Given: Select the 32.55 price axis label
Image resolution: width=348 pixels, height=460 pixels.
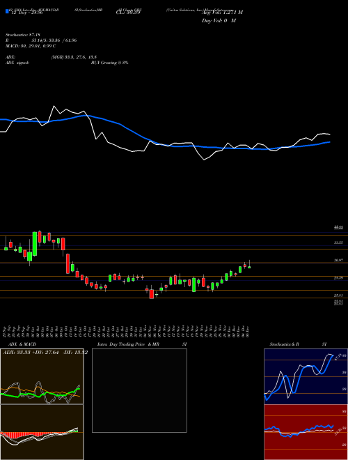Looking at the screenshot, I should click(x=339, y=243).
